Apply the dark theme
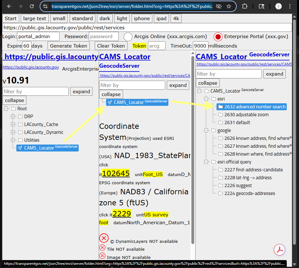The image size is (299, 268). point(105,19)
